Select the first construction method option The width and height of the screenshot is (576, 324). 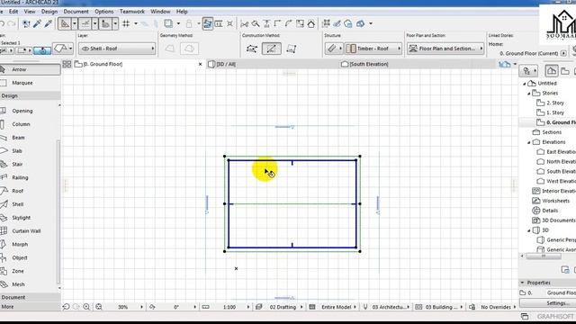pos(252,49)
